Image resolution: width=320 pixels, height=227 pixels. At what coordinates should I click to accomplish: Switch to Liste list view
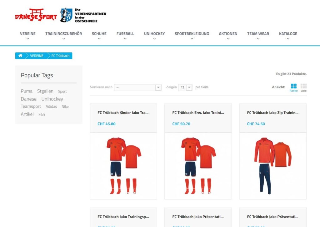pyautogui.click(x=303, y=88)
